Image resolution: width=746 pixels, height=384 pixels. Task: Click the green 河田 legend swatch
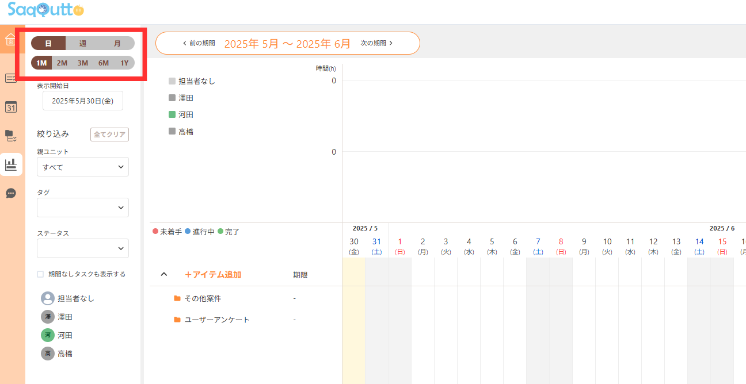pyautogui.click(x=172, y=115)
